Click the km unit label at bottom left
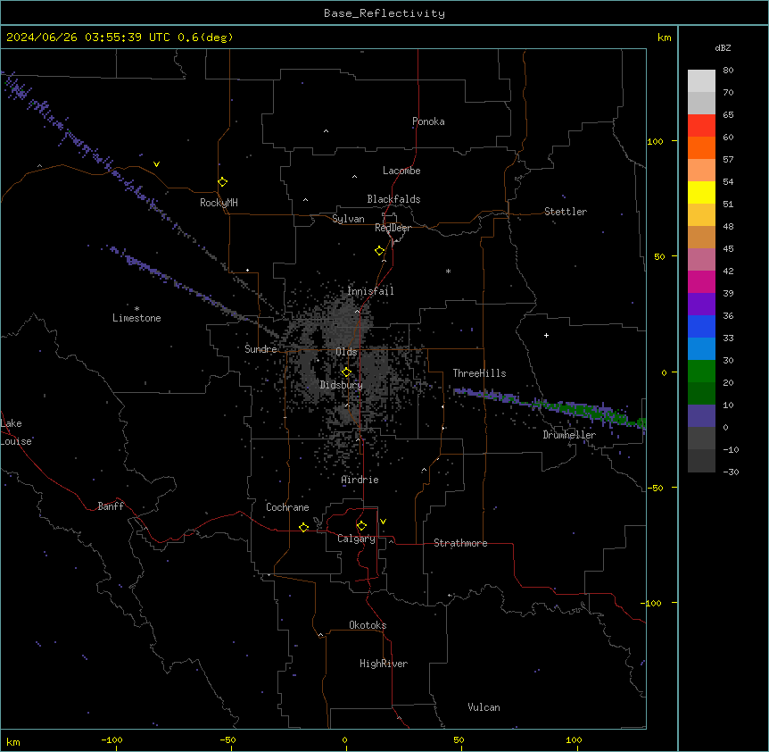769x752 pixels. pyautogui.click(x=13, y=741)
